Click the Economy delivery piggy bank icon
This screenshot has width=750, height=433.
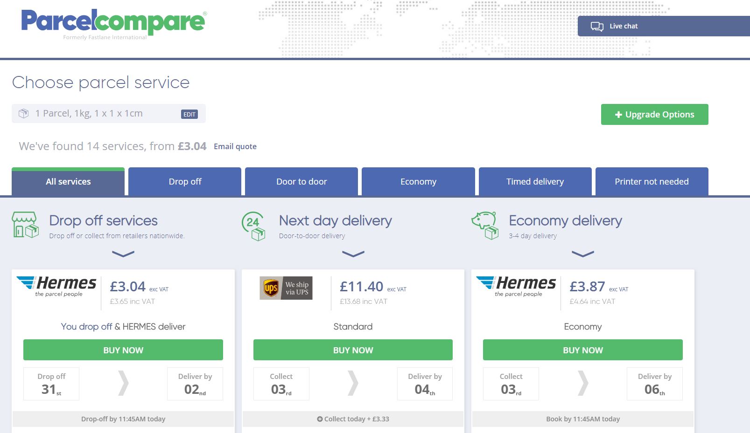[485, 226]
